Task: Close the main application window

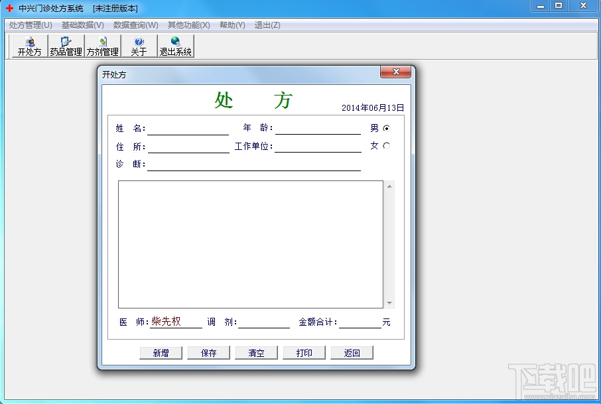Action: (583, 6)
